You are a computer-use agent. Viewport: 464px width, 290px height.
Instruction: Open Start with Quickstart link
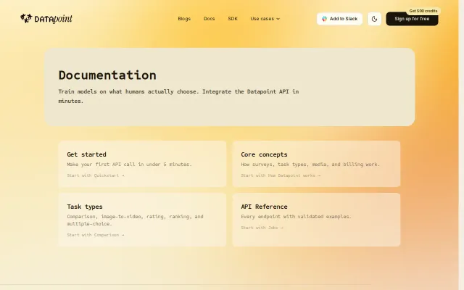coord(96,175)
